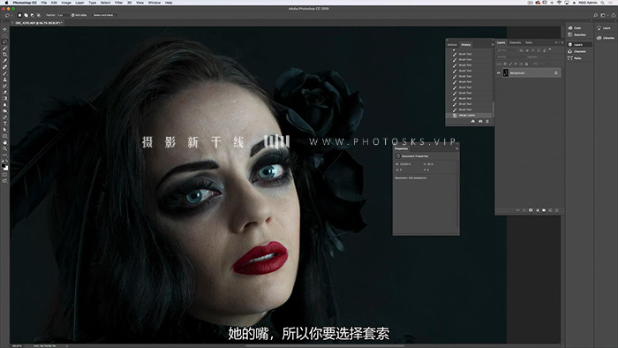The width and height of the screenshot is (618, 348).
Task: Click the Background layer thumbnail
Action: 506,73
